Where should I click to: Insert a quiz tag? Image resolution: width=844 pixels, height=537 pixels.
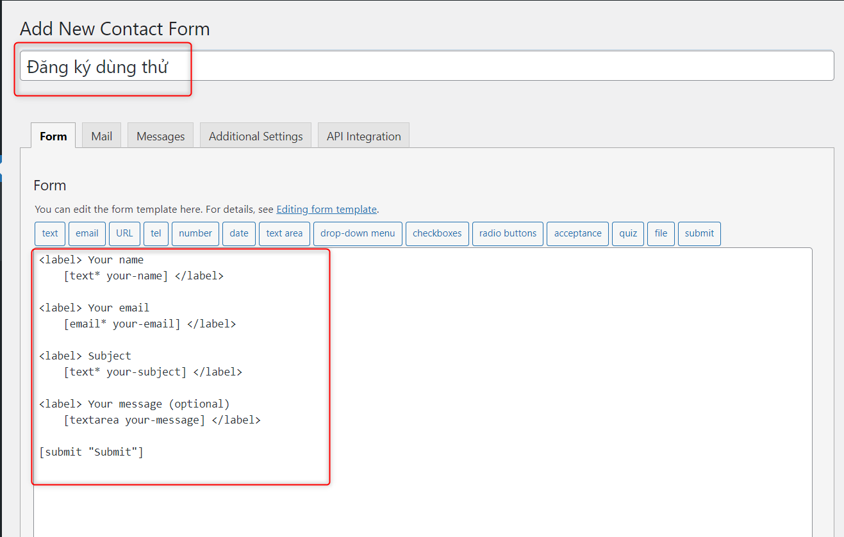click(x=627, y=233)
